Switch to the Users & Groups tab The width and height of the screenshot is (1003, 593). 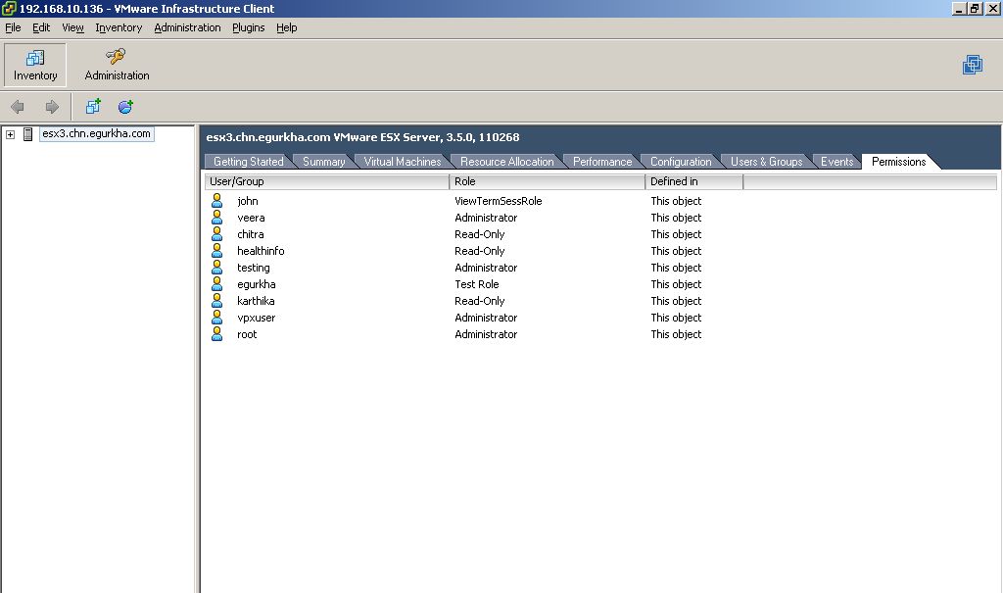(x=766, y=162)
